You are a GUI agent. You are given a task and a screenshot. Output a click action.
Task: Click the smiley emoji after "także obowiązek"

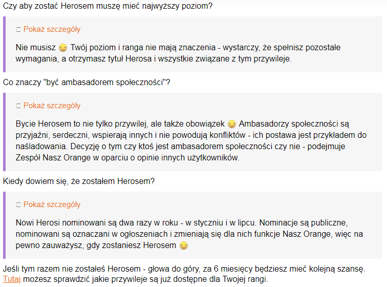click(x=232, y=125)
